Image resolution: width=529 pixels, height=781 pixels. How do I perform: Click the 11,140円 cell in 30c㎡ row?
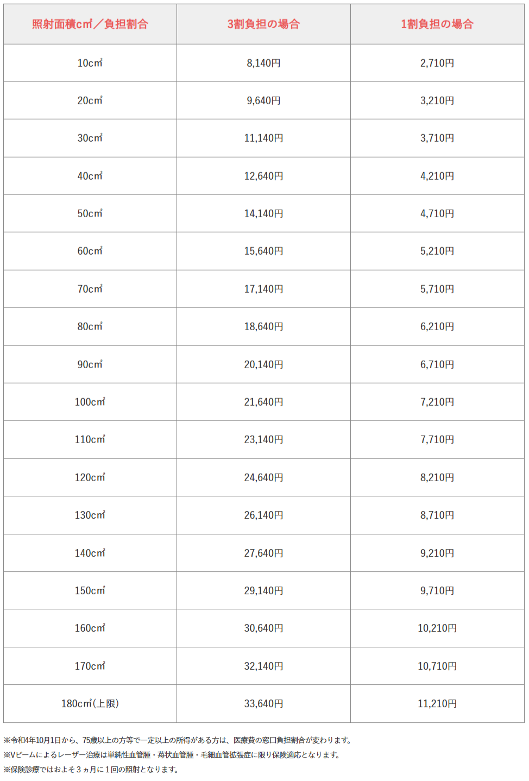click(x=263, y=138)
